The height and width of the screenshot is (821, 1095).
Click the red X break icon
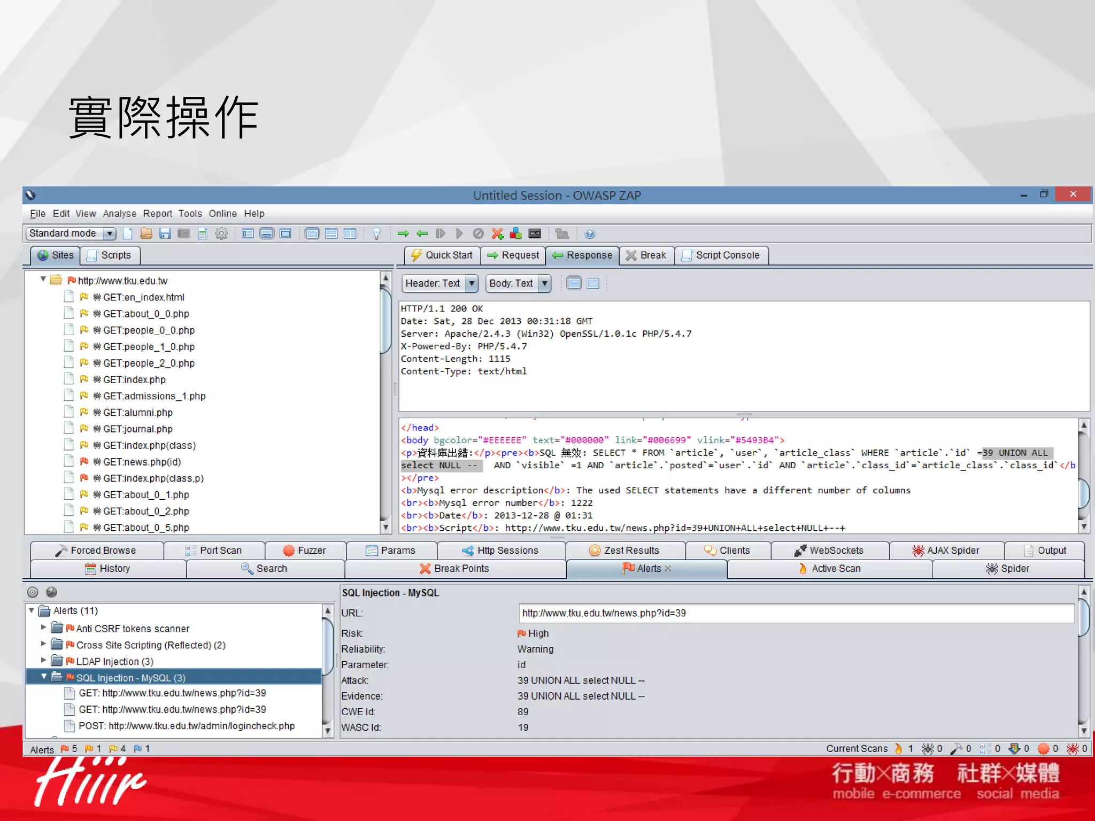(x=497, y=234)
